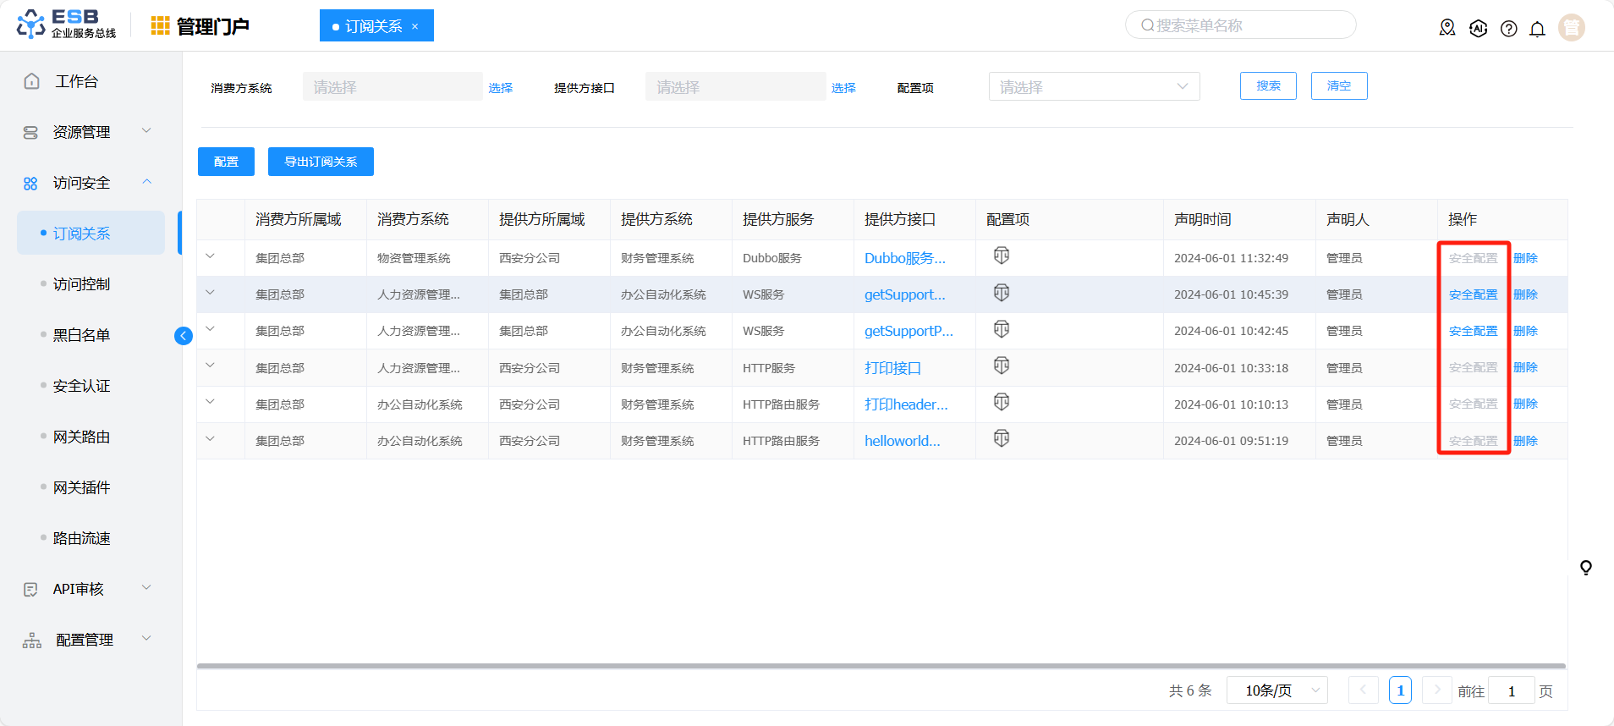Click the 搜索 button
The width and height of the screenshot is (1614, 726).
(1267, 86)
